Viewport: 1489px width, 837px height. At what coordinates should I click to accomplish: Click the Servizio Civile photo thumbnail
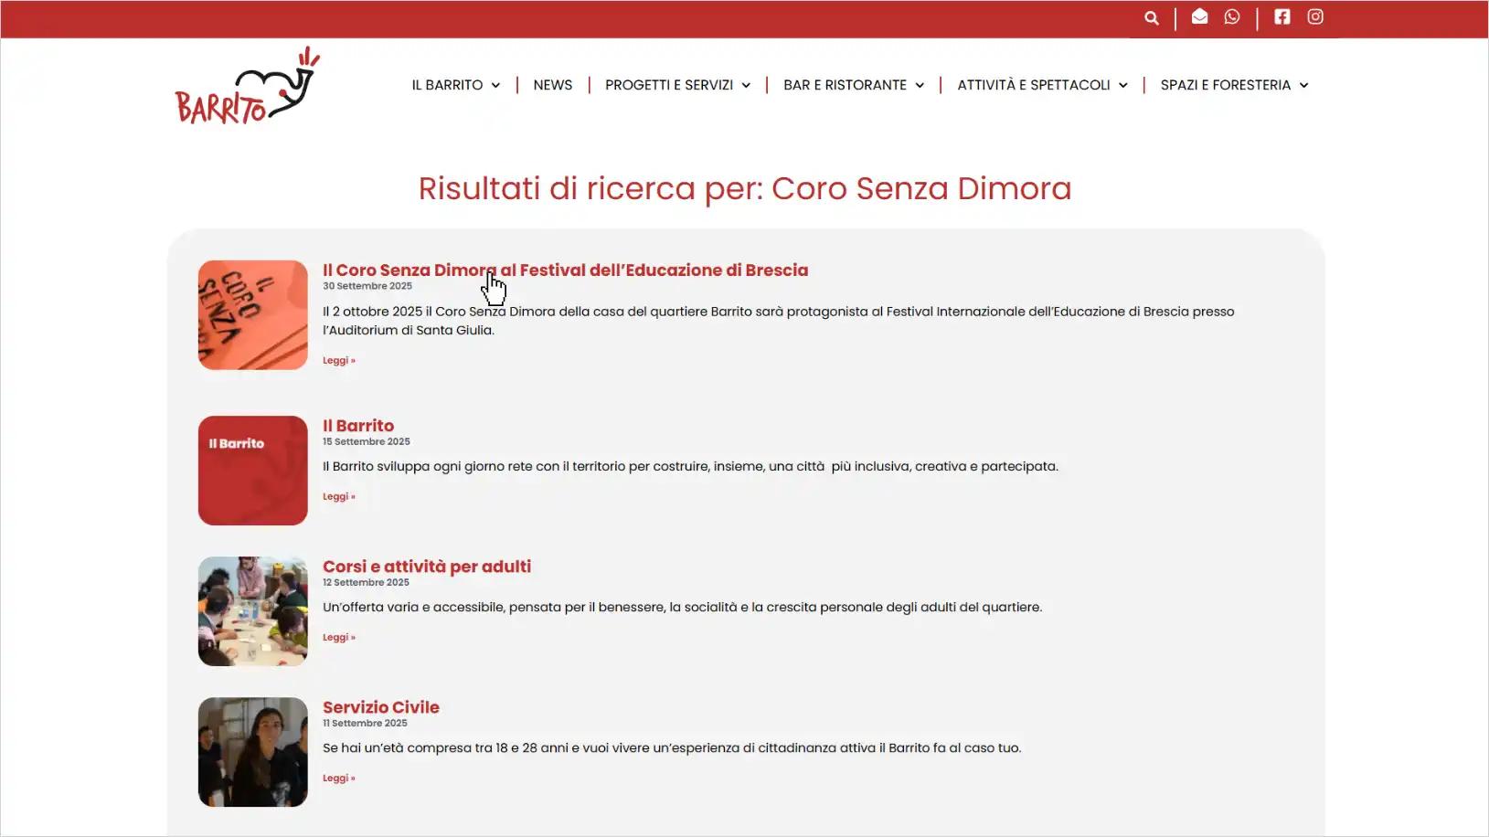click(x=252, y=751)
